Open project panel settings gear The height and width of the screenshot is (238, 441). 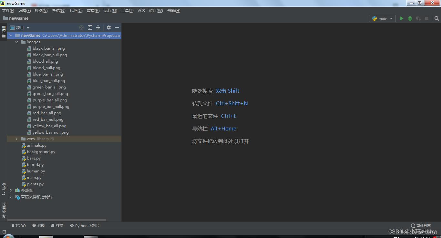tap(109, 27)
